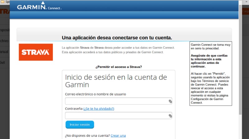Click the scrollbar up arrow

(240, 2)
